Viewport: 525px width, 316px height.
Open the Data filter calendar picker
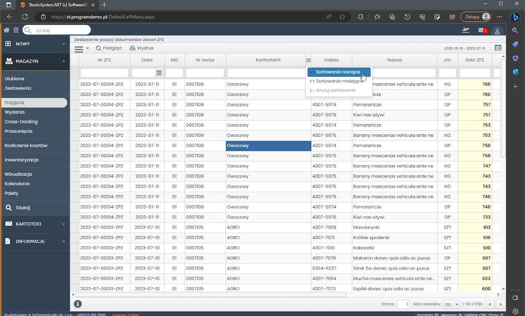click(159, 73)
